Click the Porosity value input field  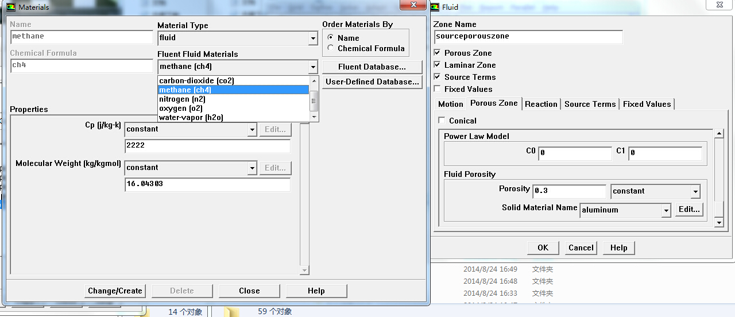(568, 191)
